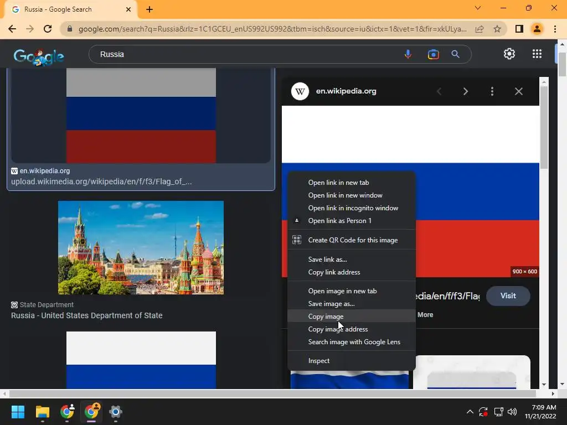This screenshot has height=425, width=567.
Task: Select Copy link address
Action: 352,272
